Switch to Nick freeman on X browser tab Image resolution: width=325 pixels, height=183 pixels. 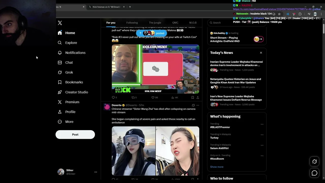(107, 7)
